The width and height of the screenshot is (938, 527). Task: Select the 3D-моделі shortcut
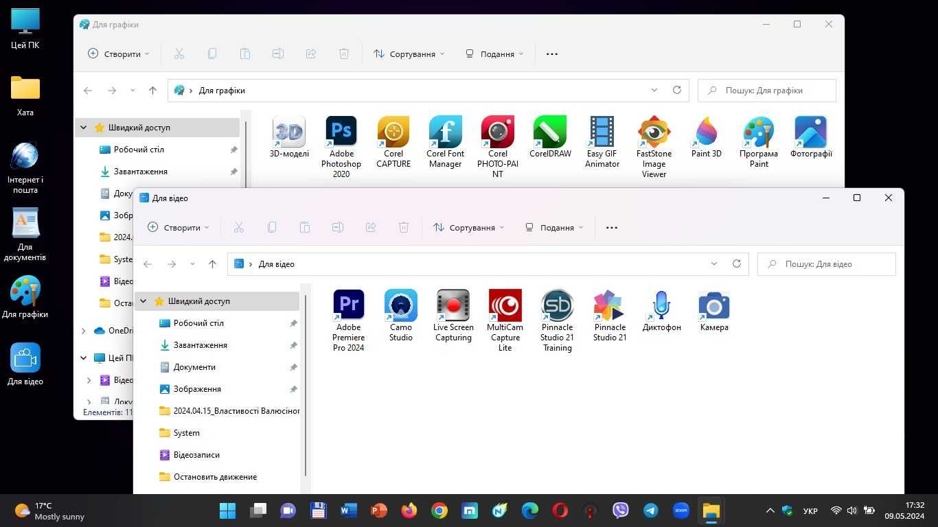[x=289, y=137]
